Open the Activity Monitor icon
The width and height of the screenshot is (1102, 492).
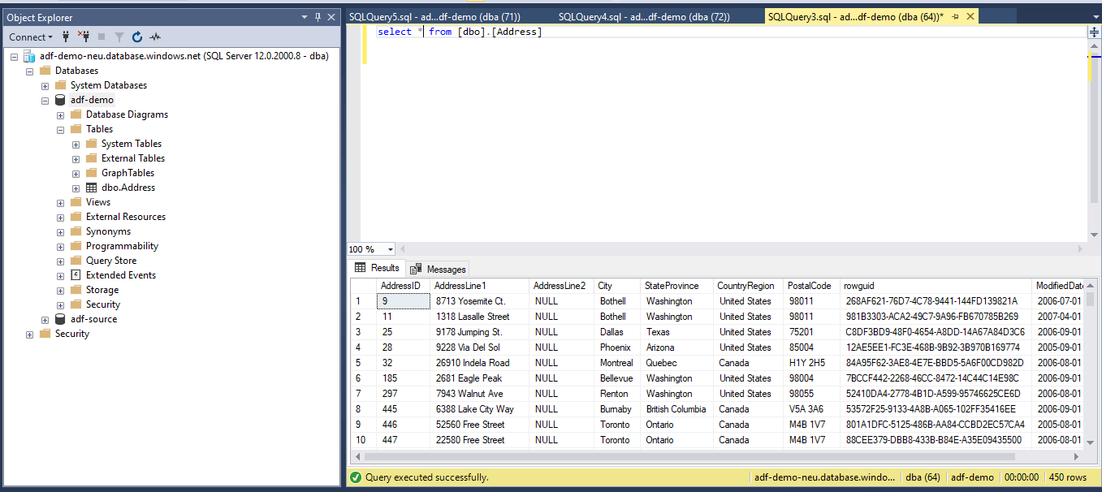155,37
